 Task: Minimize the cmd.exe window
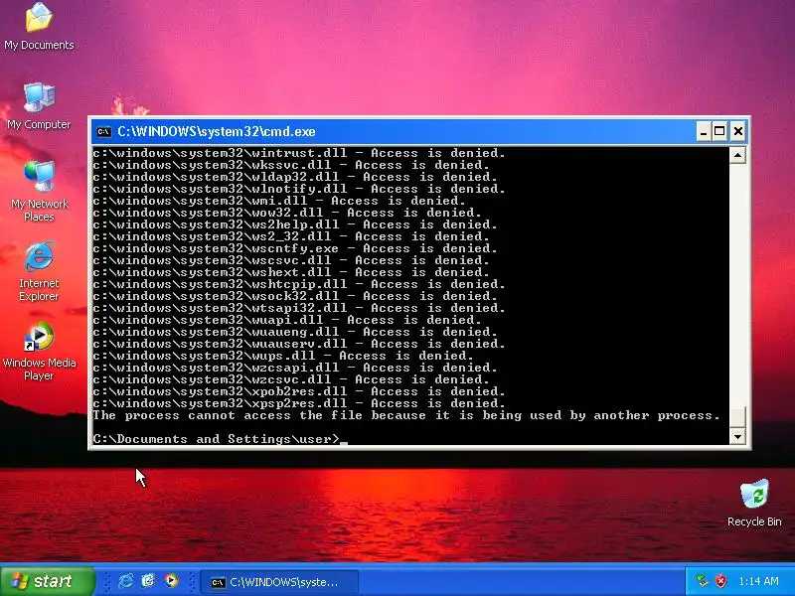[703, 132]
